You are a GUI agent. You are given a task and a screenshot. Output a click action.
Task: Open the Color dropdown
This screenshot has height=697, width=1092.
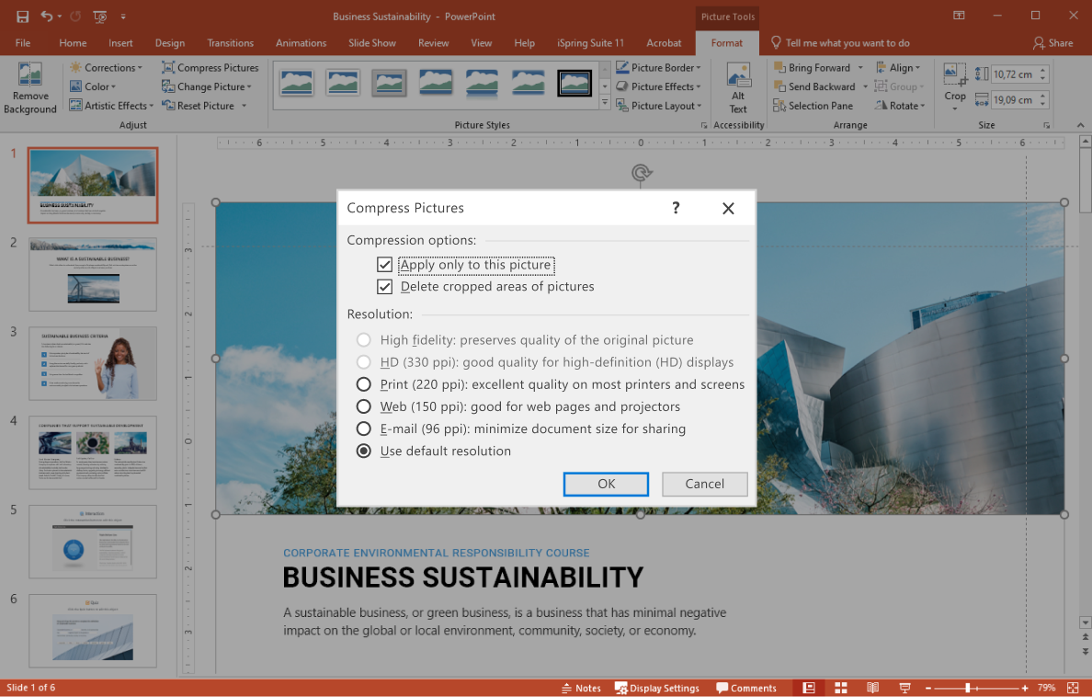tap(93, 86)
